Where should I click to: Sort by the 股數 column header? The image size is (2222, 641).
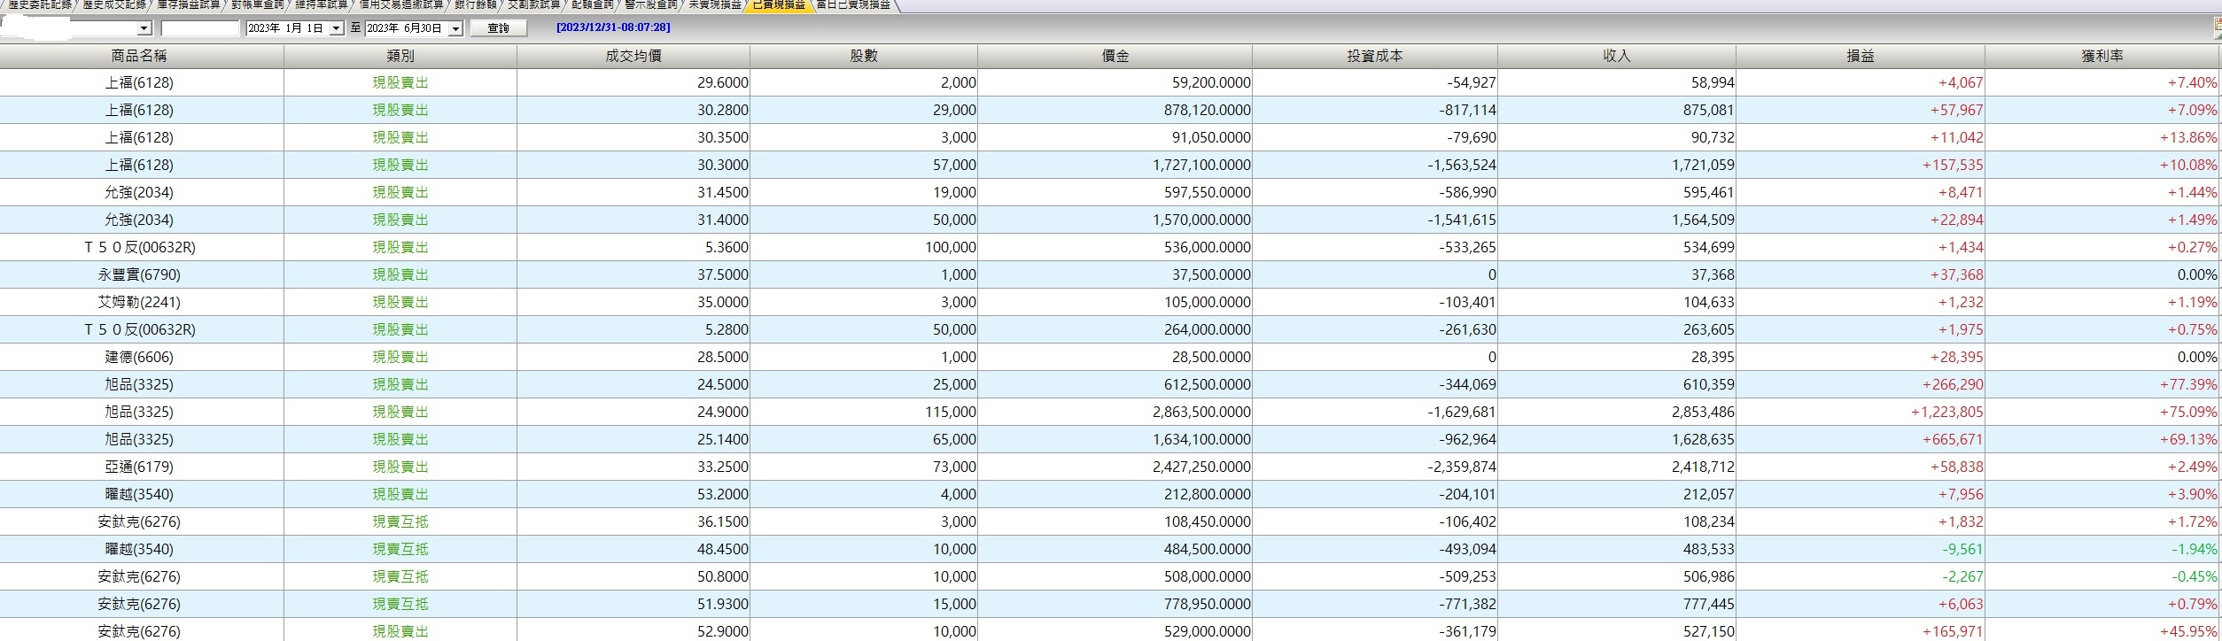864,56
